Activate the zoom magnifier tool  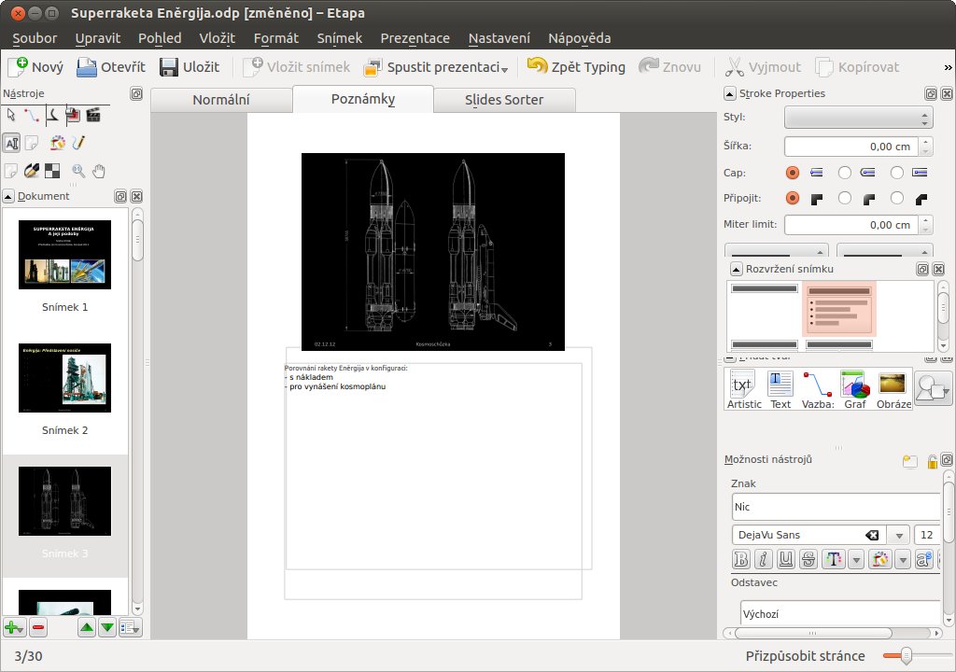pyautogui.click(x=78, y=171)
